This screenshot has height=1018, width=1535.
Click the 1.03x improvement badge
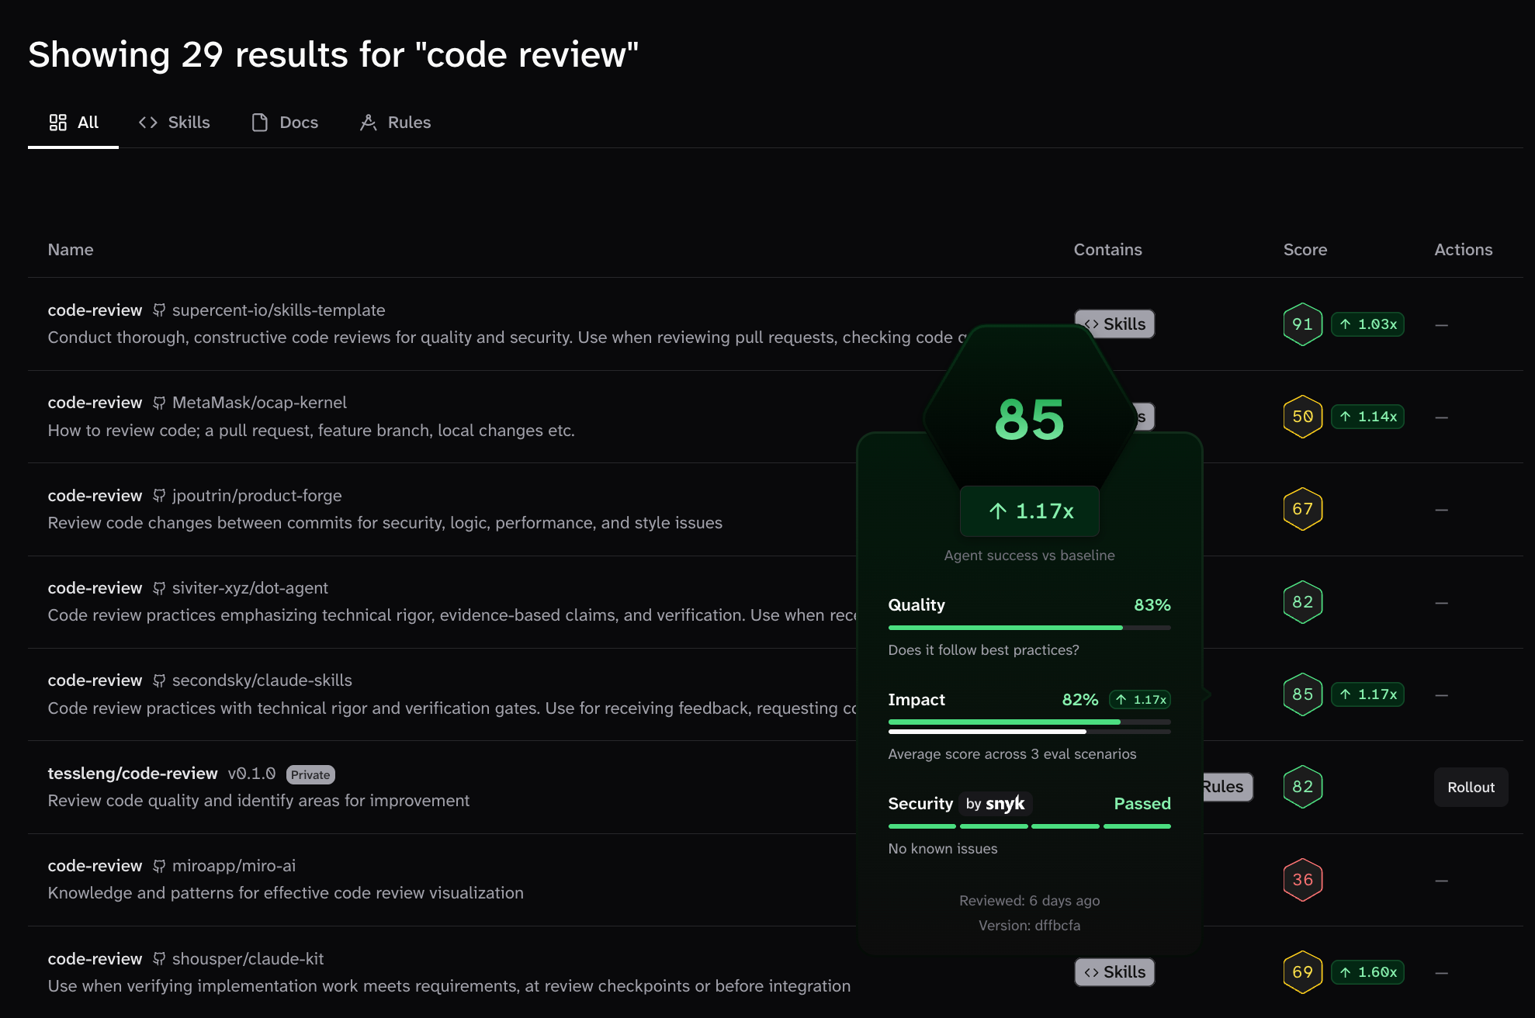[1368, 324]
